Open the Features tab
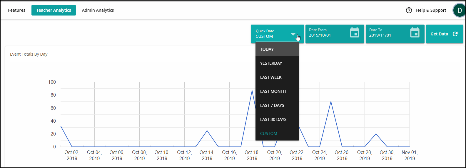The image size is (466, 168). pos(17,10)
